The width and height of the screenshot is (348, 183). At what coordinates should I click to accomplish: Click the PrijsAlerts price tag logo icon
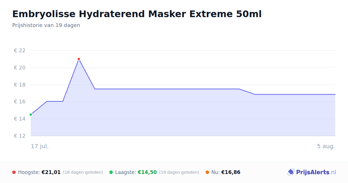291,172
